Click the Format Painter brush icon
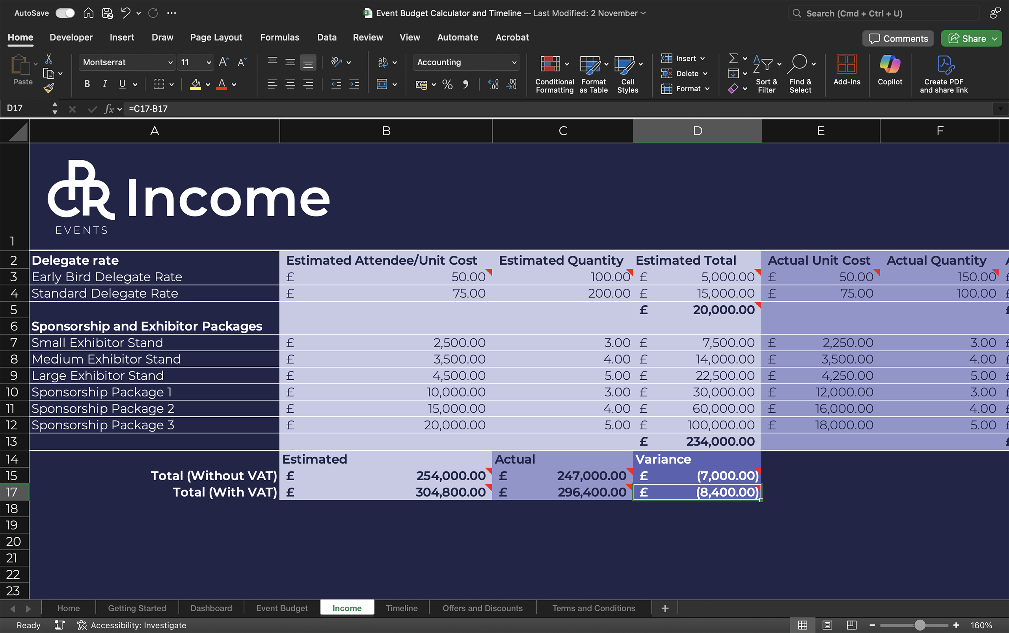Image resolution: width=1009 pixels, height=633 pixels. [x=49, y=88]
